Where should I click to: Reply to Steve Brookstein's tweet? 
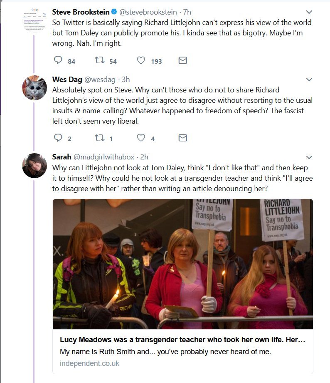pyautogui.click(x=59, y=61)
